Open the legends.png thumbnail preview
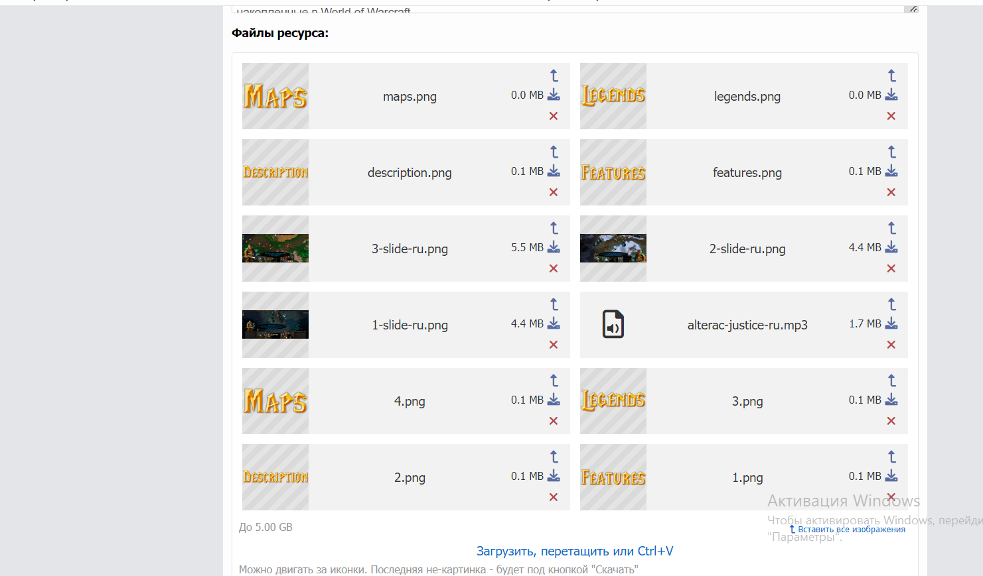 pos(613,96)
